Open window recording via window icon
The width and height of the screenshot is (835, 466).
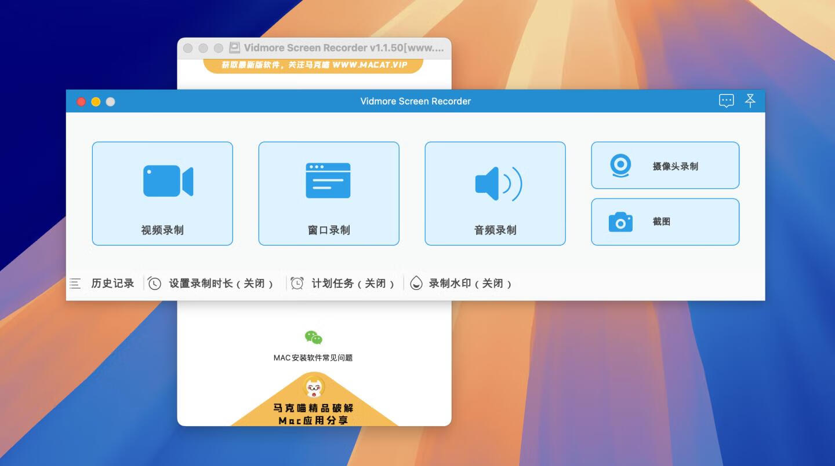pos(328,181)
